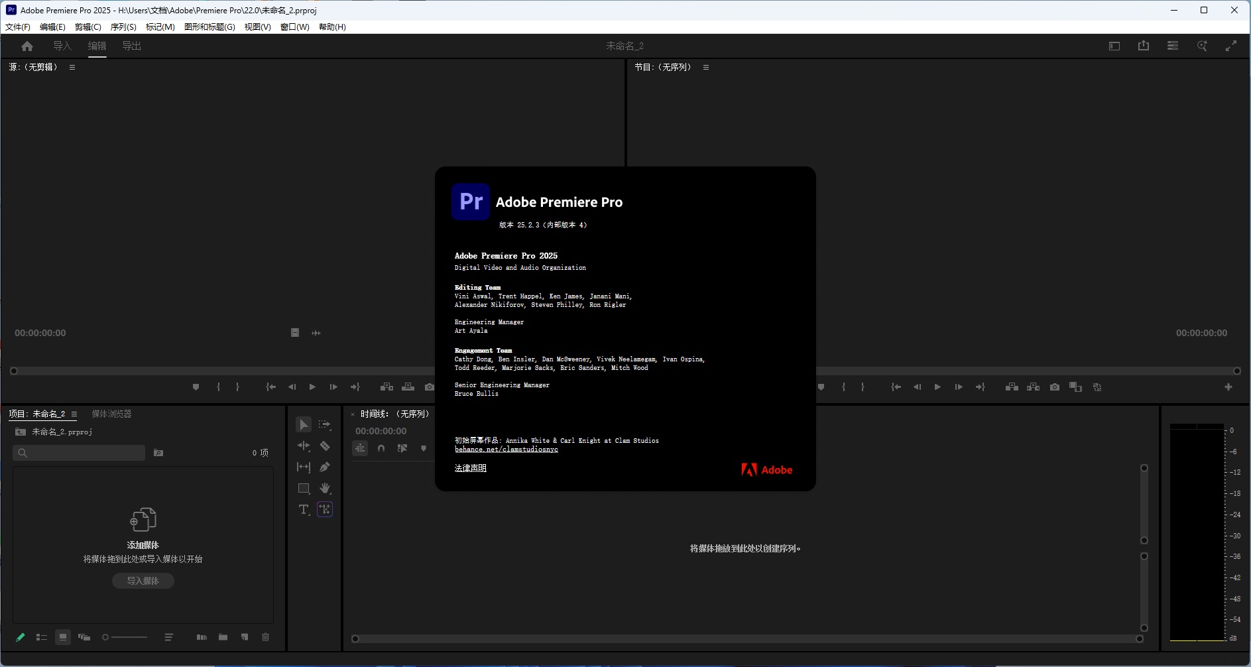Click Drag Audio Only waveform icon
This screenshot has width=1251, height=667.
coord(316,333)
